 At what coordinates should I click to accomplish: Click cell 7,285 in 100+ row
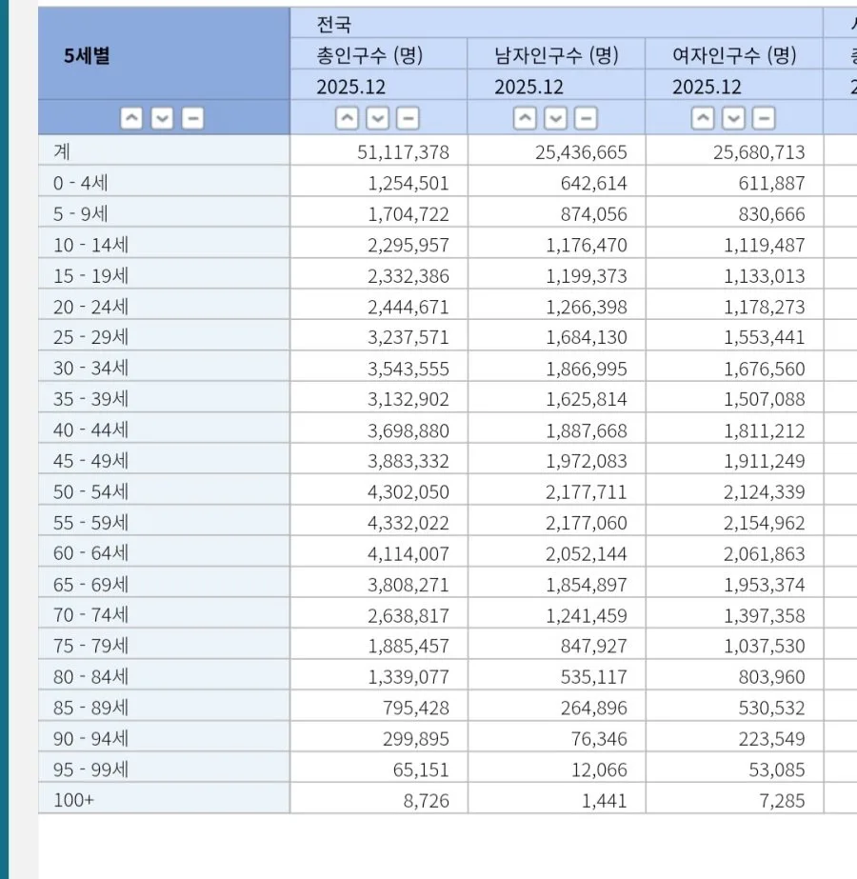[x=734, y=798]
